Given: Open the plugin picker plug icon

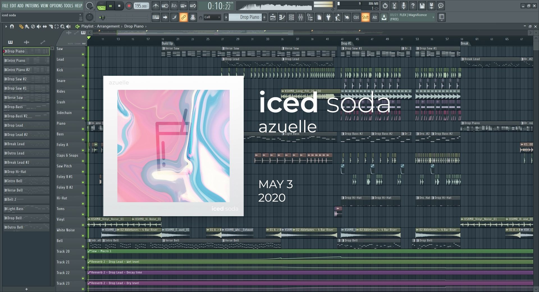Looking at the screenshot, I should (x=328, y=17).
